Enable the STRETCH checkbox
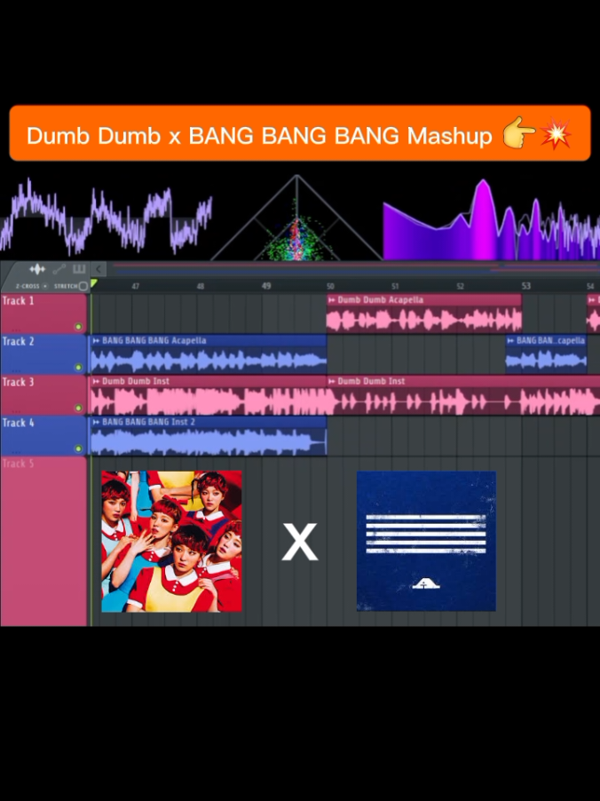This screenshot has width=600, height=801. point(83,286)
